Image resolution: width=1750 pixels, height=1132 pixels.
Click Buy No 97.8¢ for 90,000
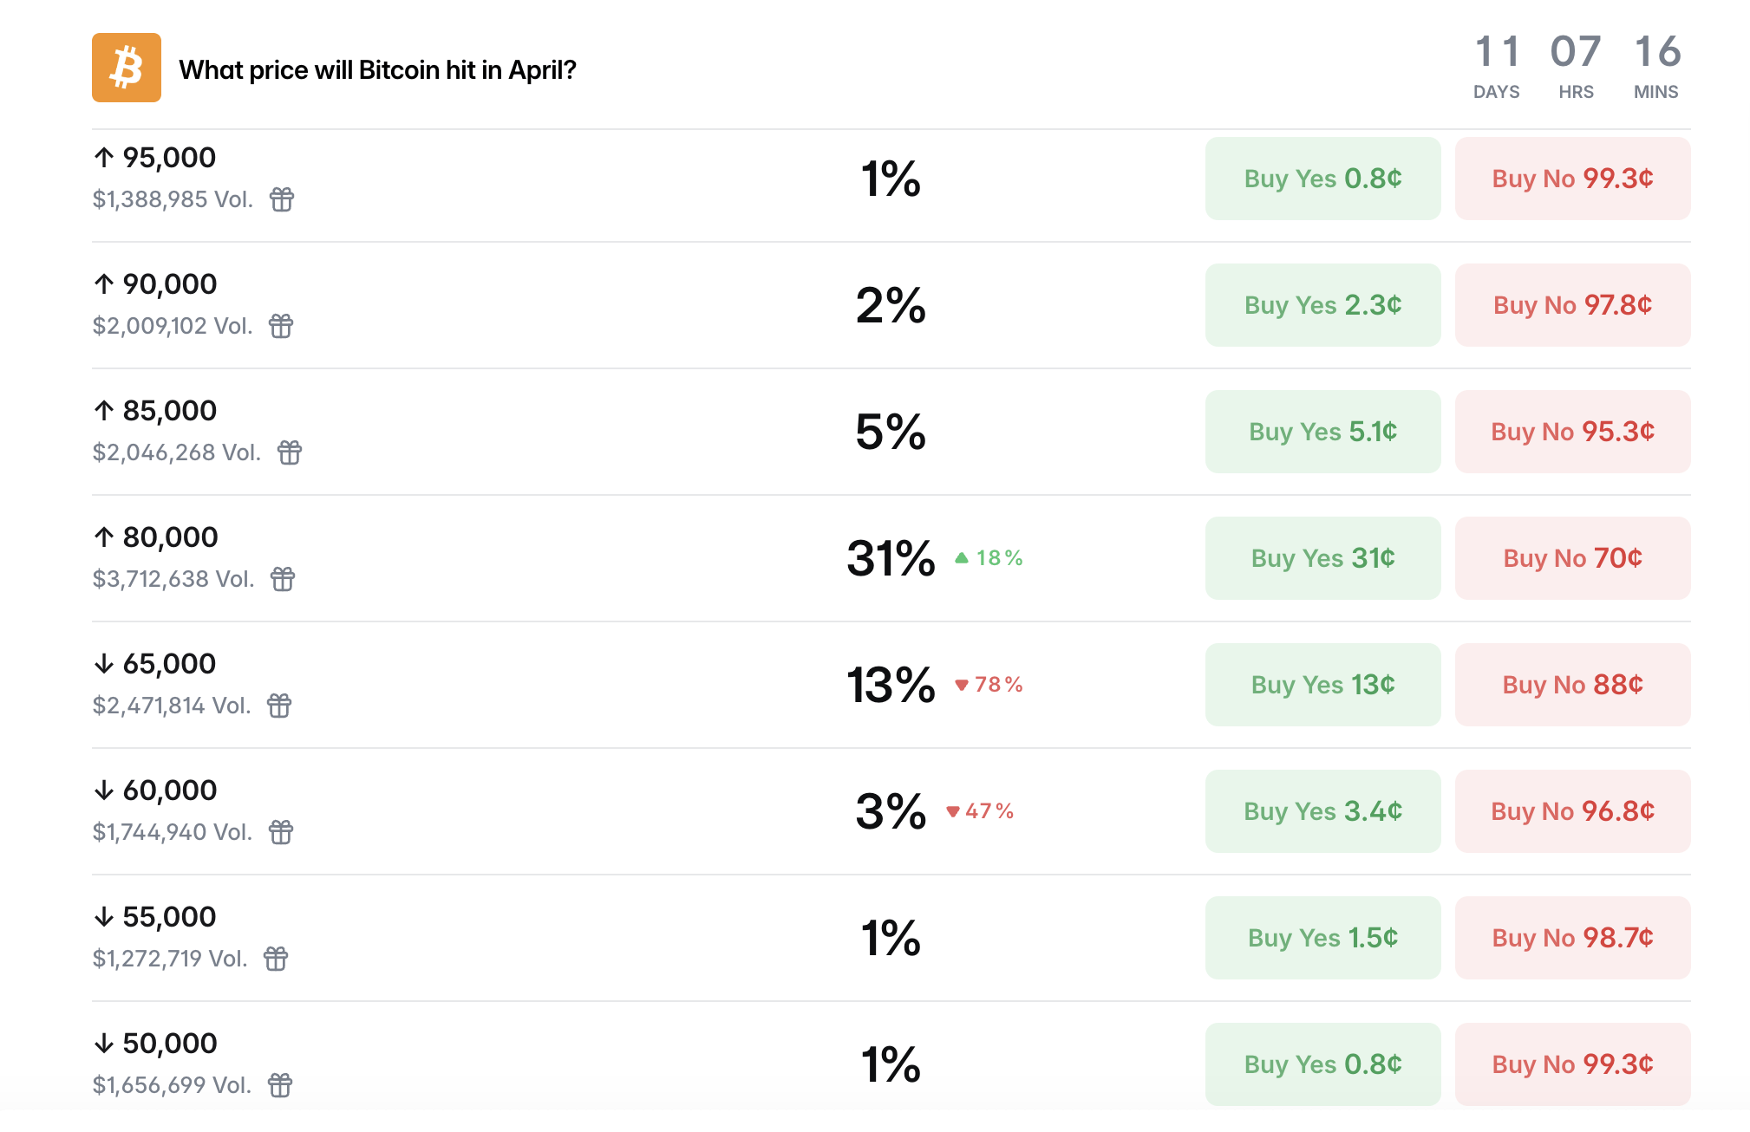pyautogui.click(x=1571, y=305)
